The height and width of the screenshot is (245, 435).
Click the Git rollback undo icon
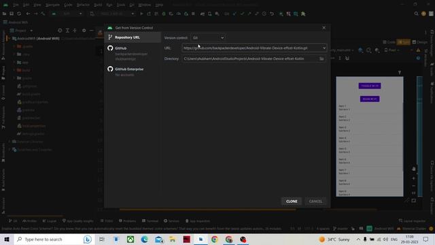272,14
